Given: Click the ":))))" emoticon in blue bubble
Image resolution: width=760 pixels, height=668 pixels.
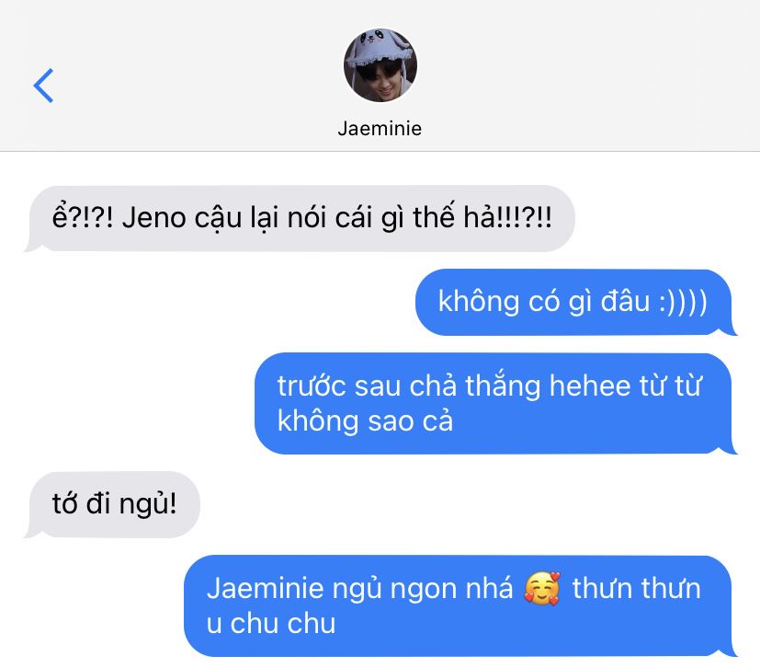Looking at the screenshot, I should 683,302.
